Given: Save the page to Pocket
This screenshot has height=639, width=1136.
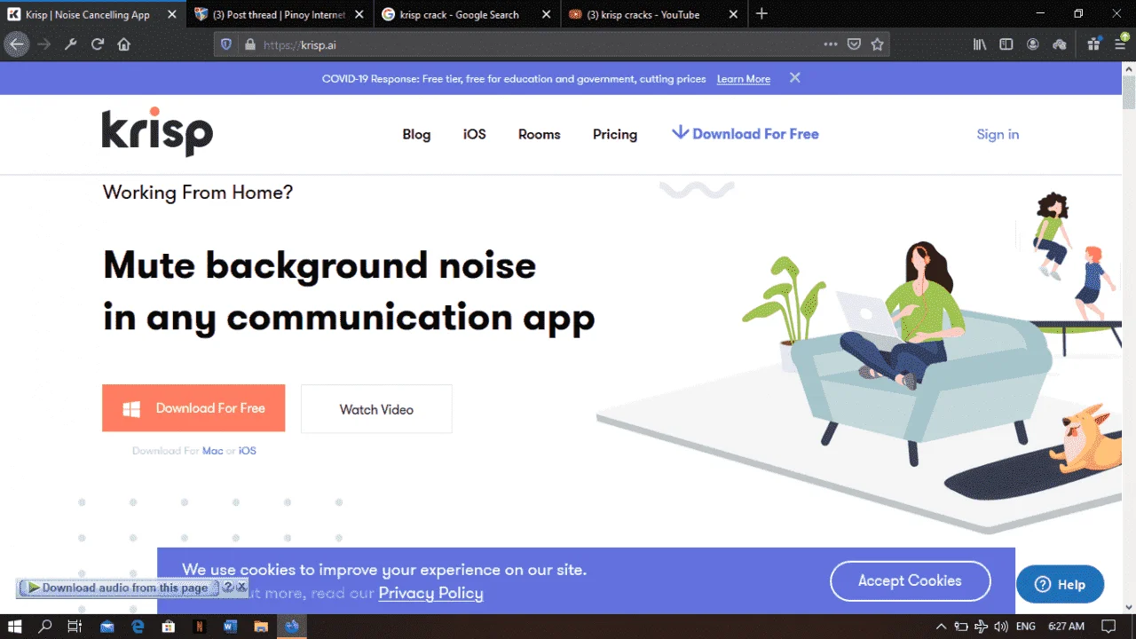Looking at the screenshot, I should [x=854, y=44].
